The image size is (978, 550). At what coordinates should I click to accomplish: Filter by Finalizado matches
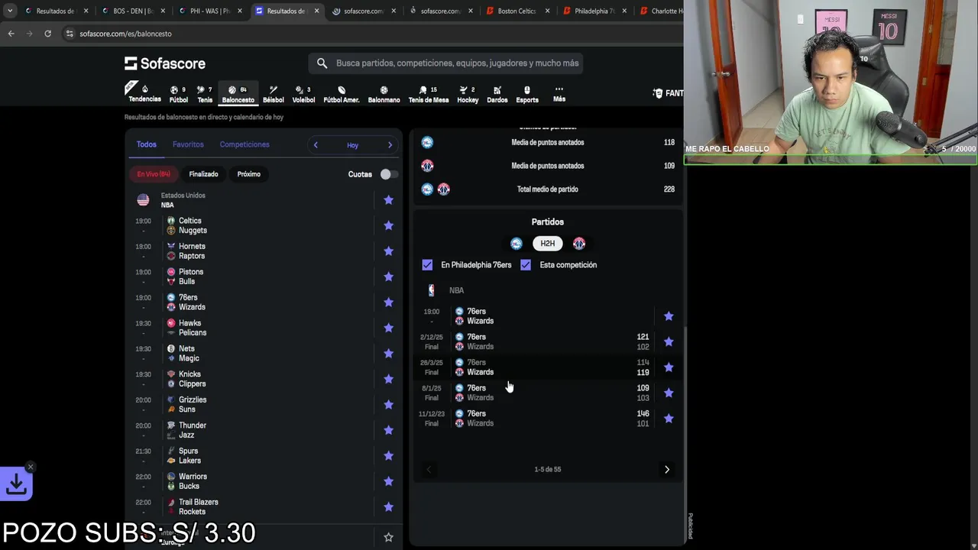click(x=203, y=174)
